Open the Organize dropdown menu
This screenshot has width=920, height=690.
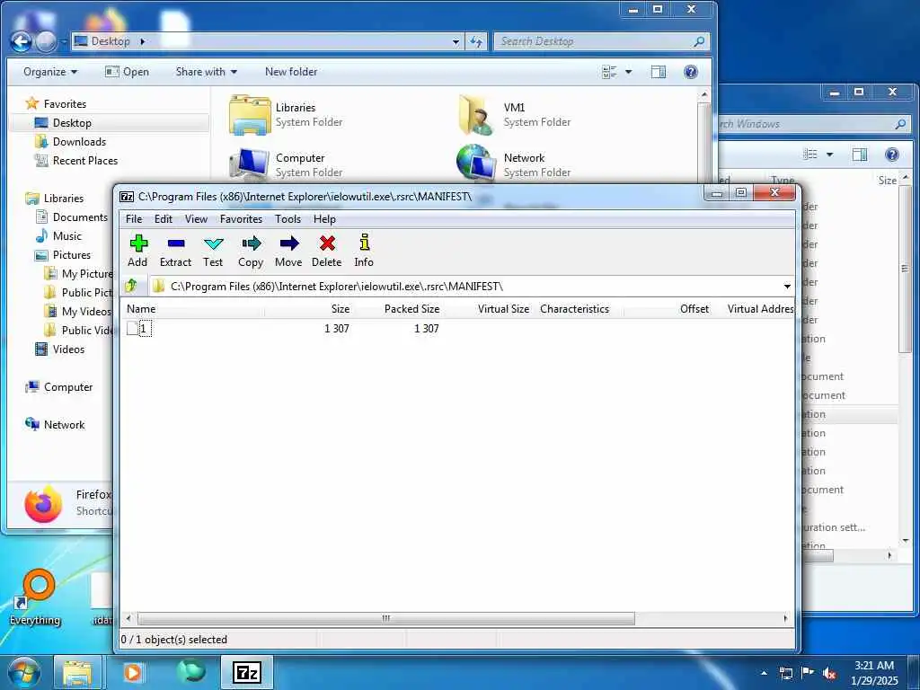tap(50, 72)
